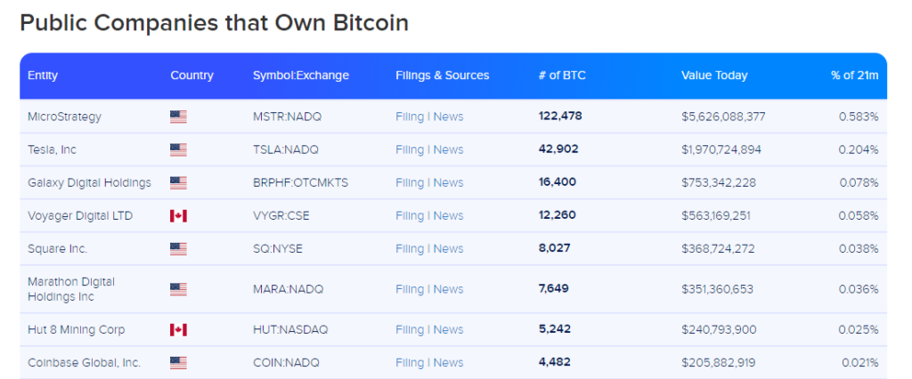Viewport: 912px width, 379px height.
Task: Sort by the '# of BTC' column header
Action: (x=562, y=76)
